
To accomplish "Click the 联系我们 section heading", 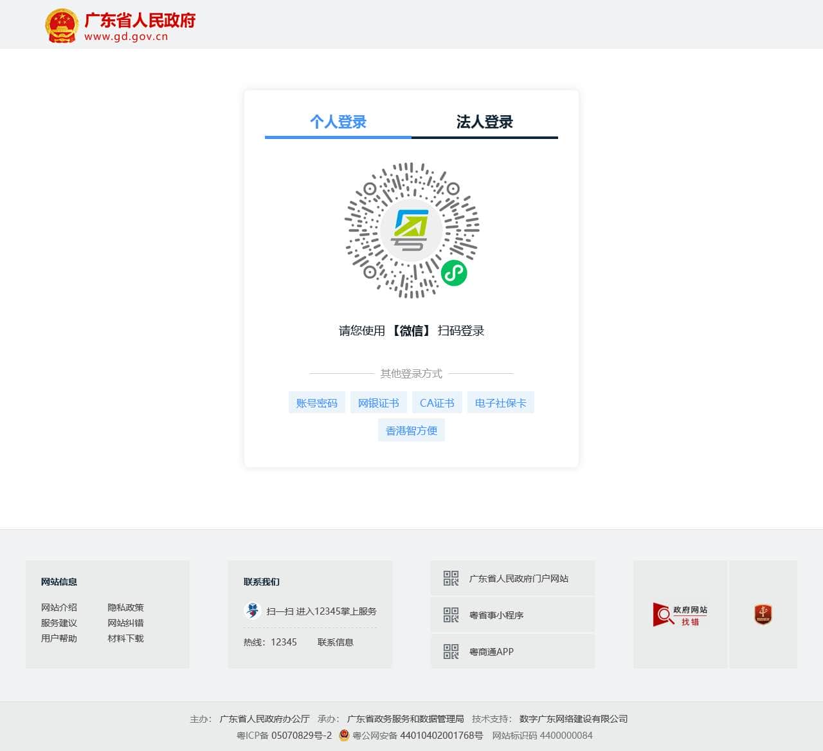I will (262, 582).
